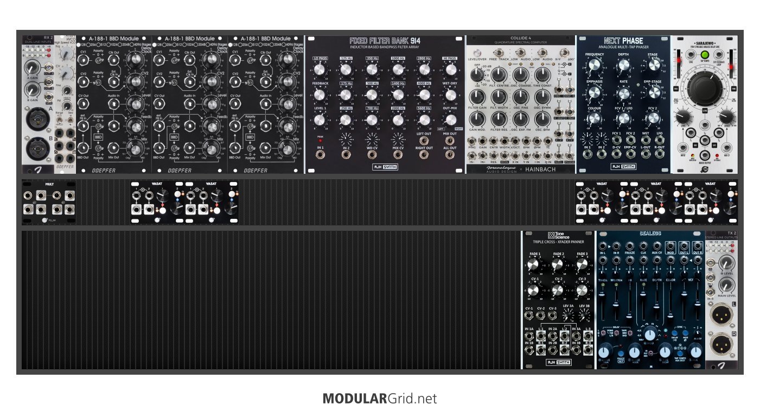Click the LEV 3A trimmer on Triple Cross
Viewport: 760px width, 410px height.
[568, 316]
